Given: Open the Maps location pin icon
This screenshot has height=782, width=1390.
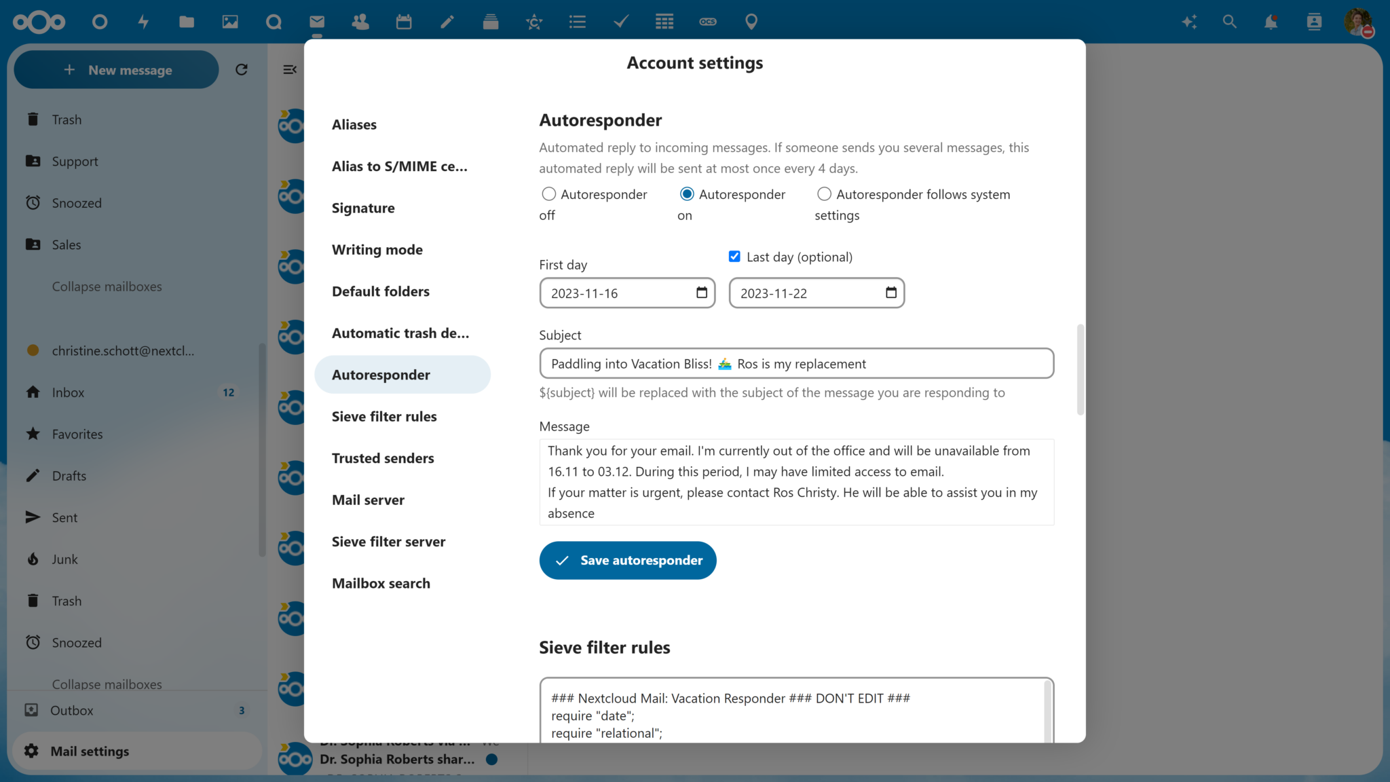Looking at the screenshot, I should point(751,21).
